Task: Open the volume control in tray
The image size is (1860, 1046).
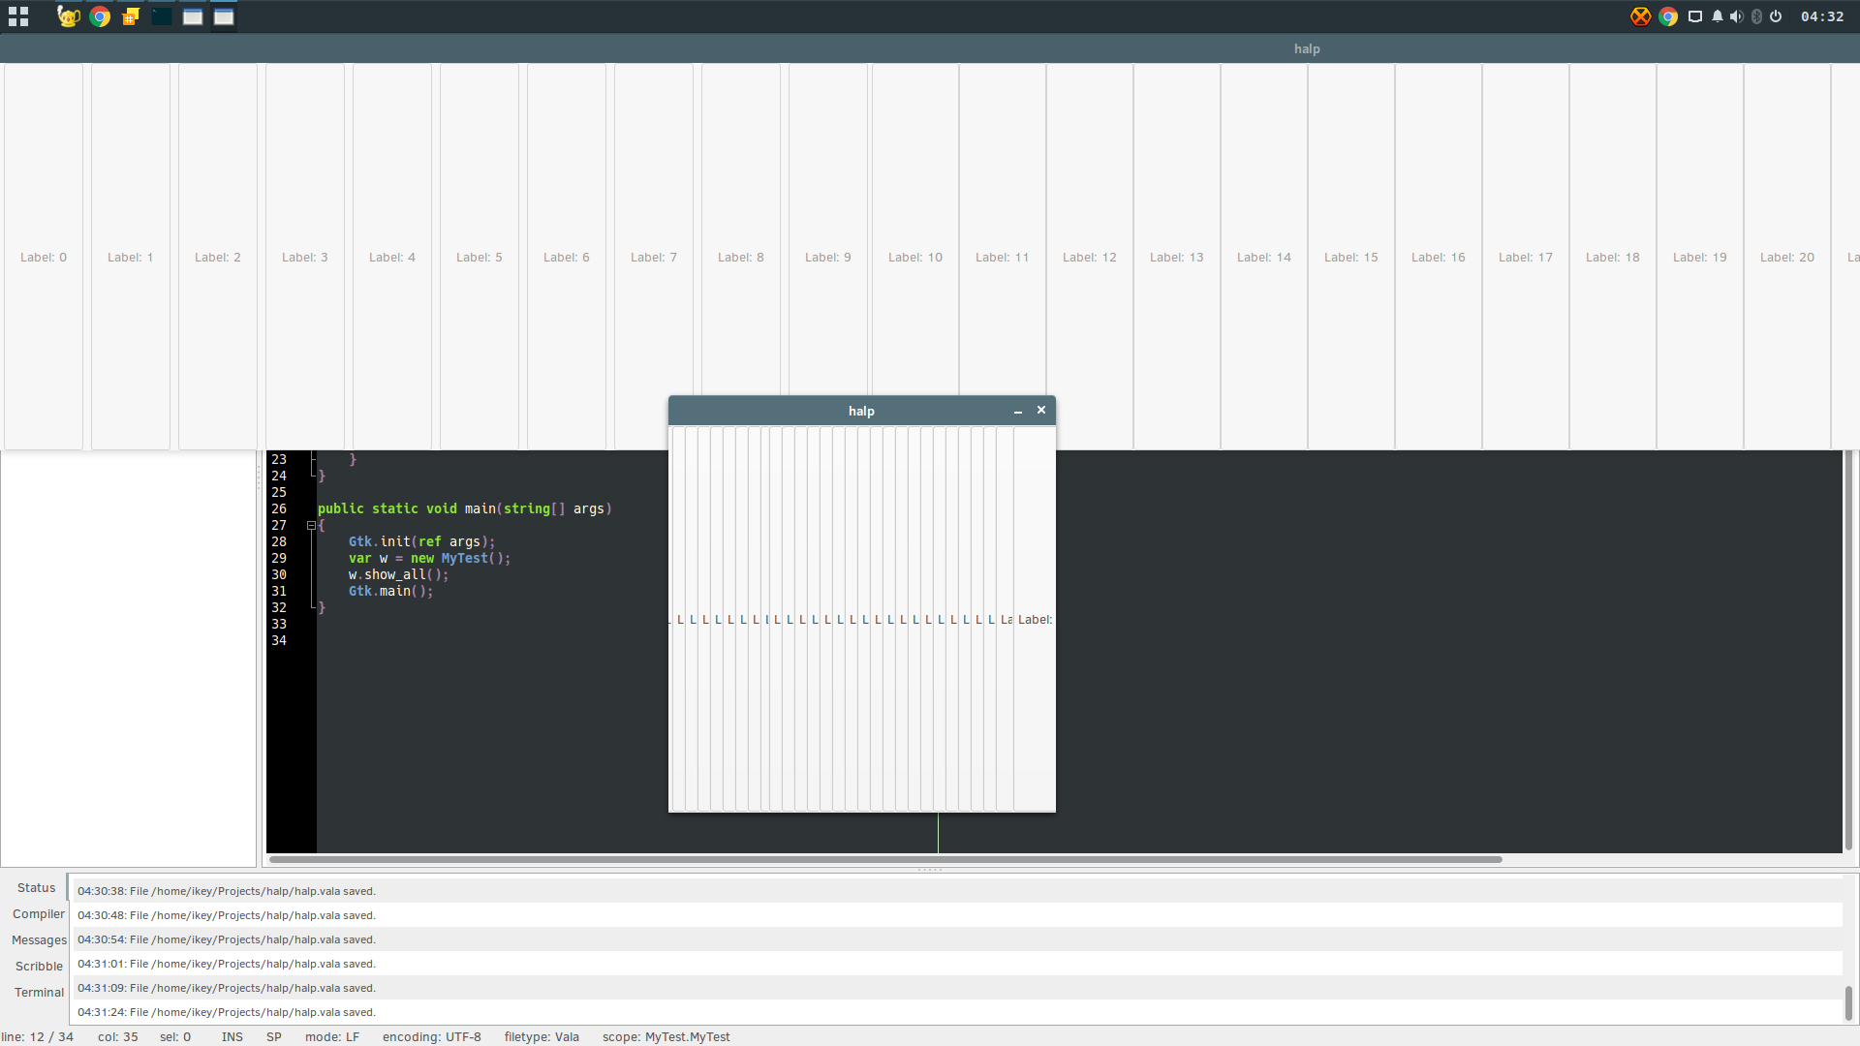Action: (x=1736, y=16)
